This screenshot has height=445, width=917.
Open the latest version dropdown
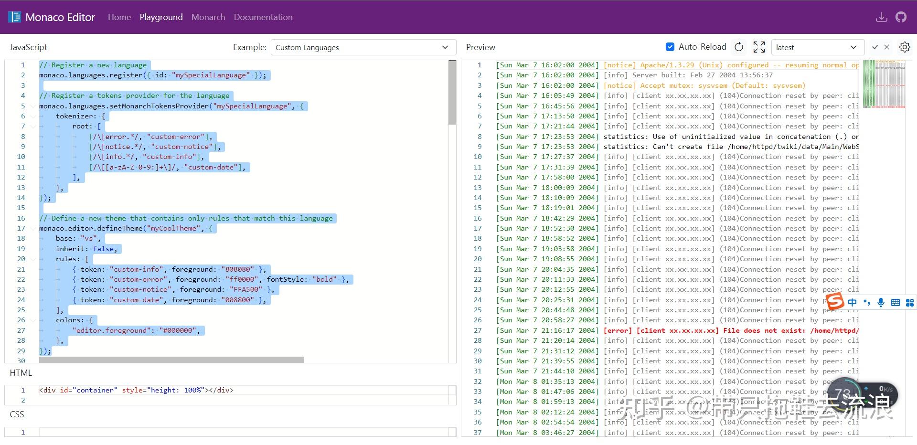click(817, 47)
